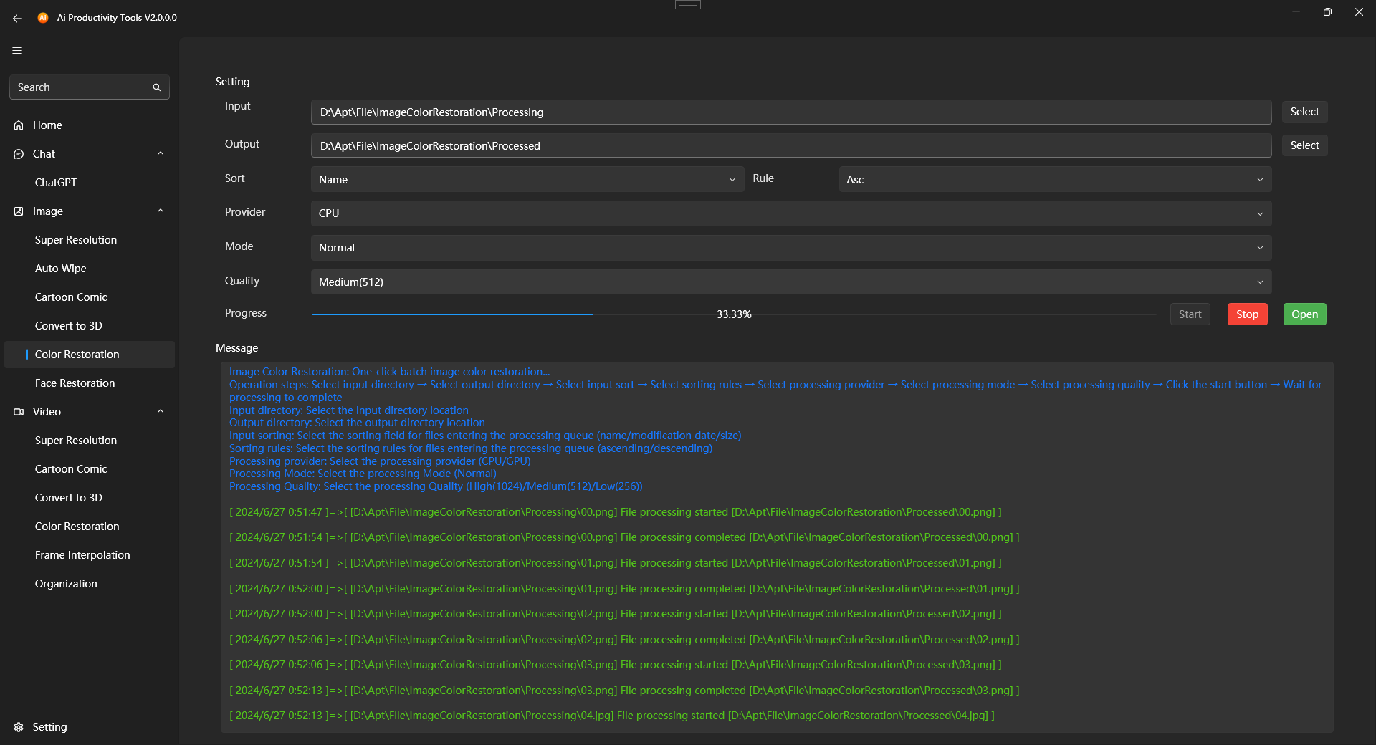1376x745 pixels.
Task: Go to Image Super Resolution
Action: coord(90,240)
